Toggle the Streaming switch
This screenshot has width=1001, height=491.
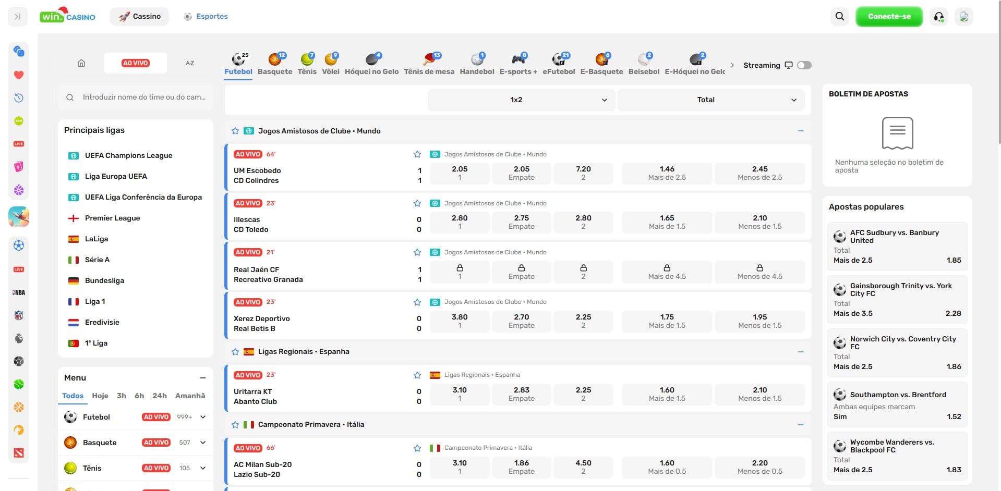804,65
